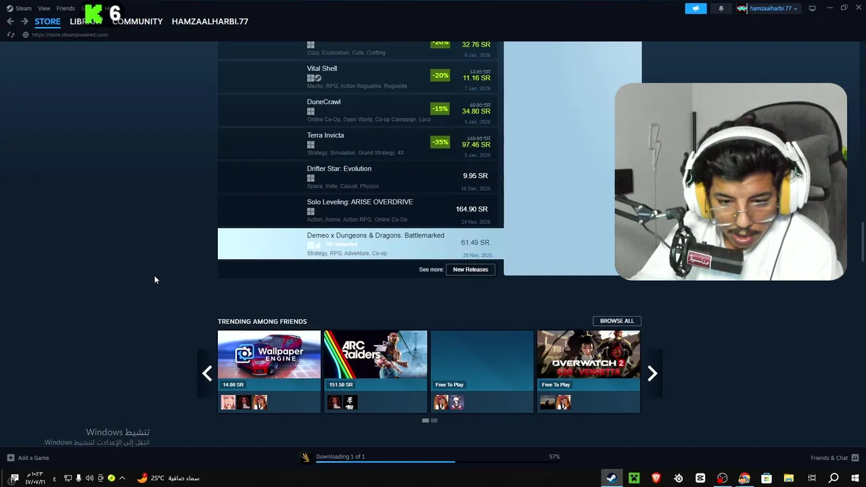Select first carousel page indicator

click(x=426, y=421)
